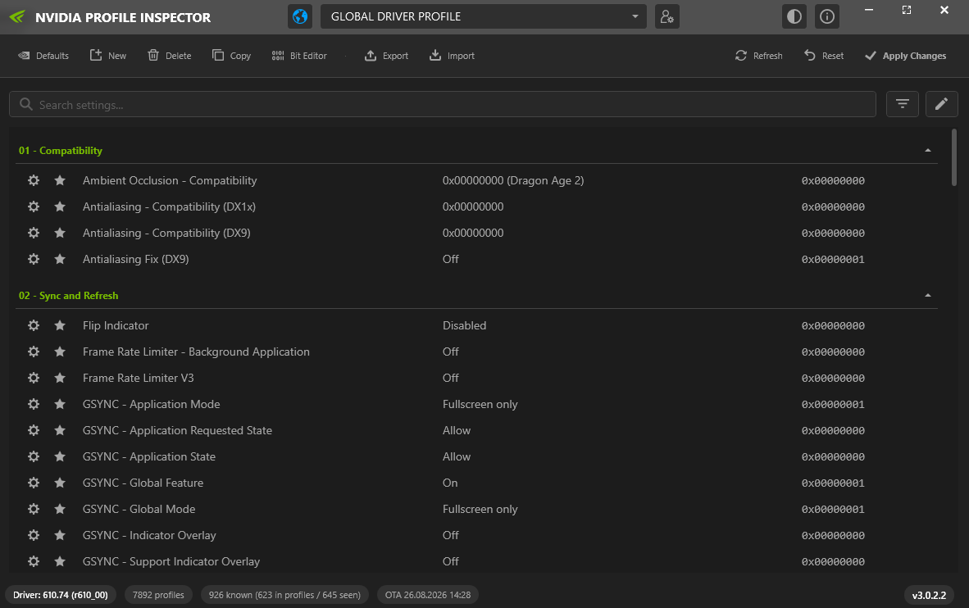Viewport: 969px width, 608px height.
Task: Click the NVIDIA logo in the title bar
Action: point(17,16)
